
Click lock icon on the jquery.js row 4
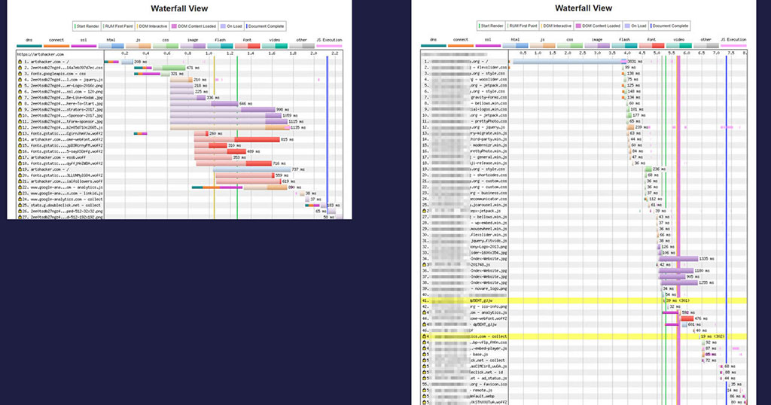(x=20, y=80)
